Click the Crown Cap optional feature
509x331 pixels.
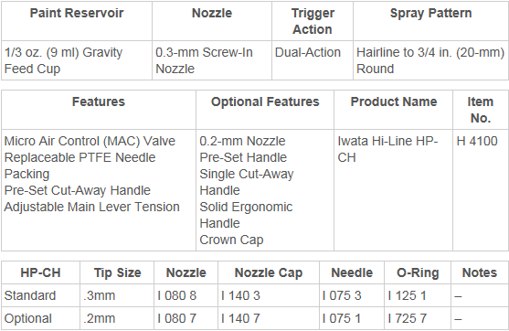click(x=231, y=240)
